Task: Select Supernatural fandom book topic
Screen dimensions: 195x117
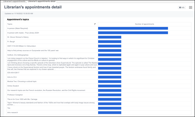Action: point(51,68)
